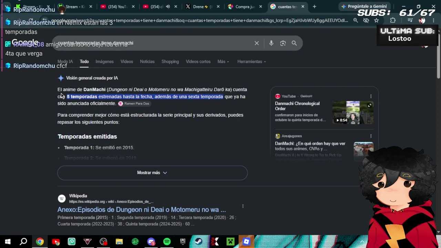
Task: Open the Minecraft creeper taskbar icon
Action: click(x=230, y=242)
